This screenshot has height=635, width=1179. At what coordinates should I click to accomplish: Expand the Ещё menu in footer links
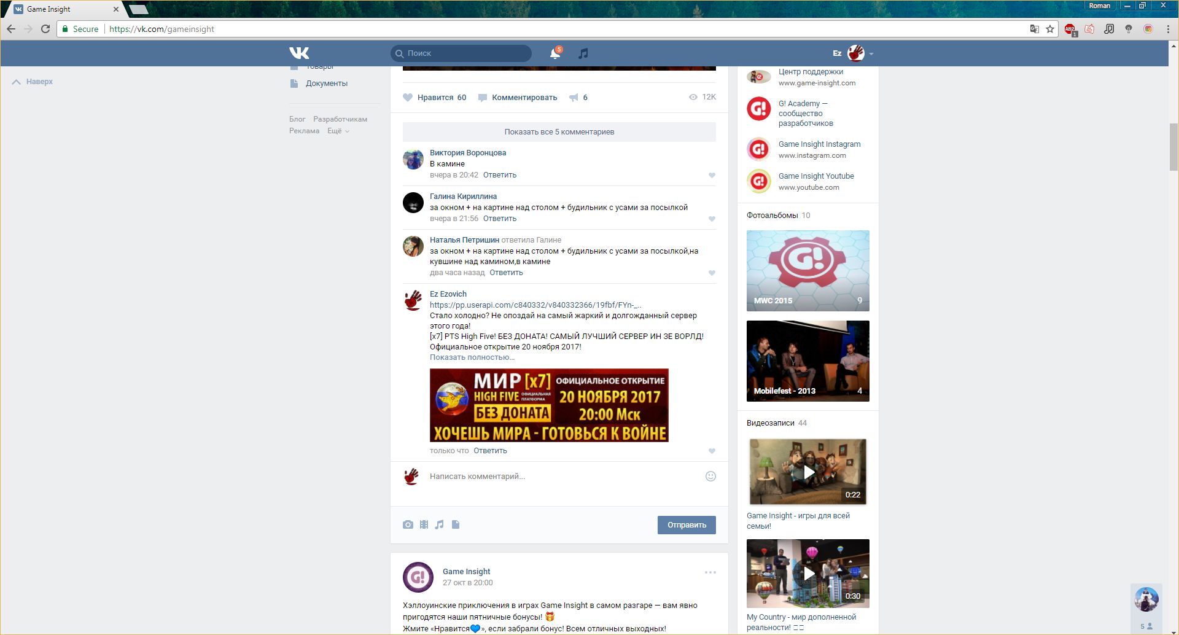click(338, 131)
